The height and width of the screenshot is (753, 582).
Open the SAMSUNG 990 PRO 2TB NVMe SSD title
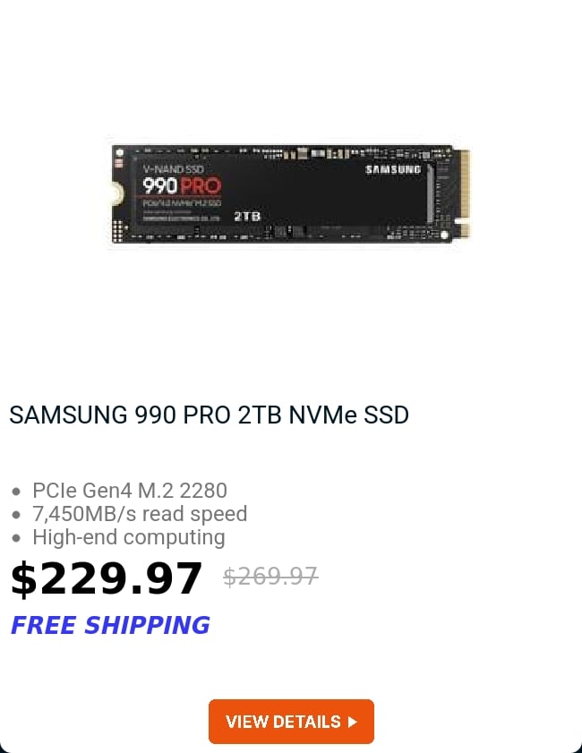pos(209,415)
